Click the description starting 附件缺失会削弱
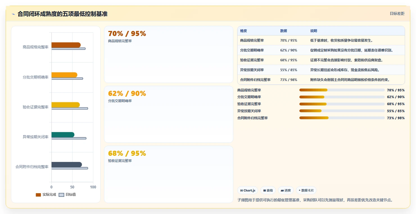The width and height of the screenshot is (416, 214). 350,80
